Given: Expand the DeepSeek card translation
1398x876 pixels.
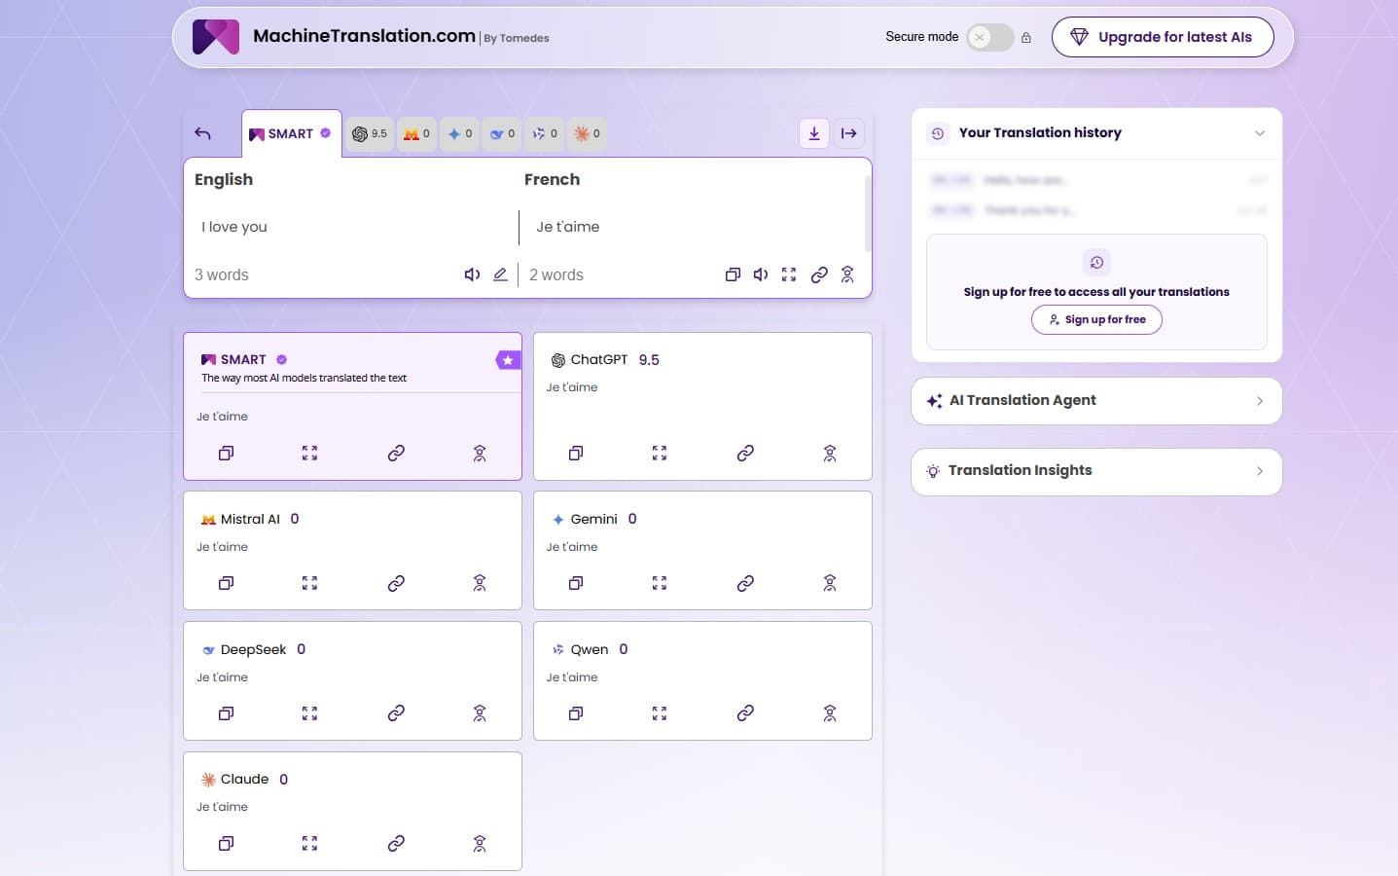Looking at the screenshot, I should 309,713.
